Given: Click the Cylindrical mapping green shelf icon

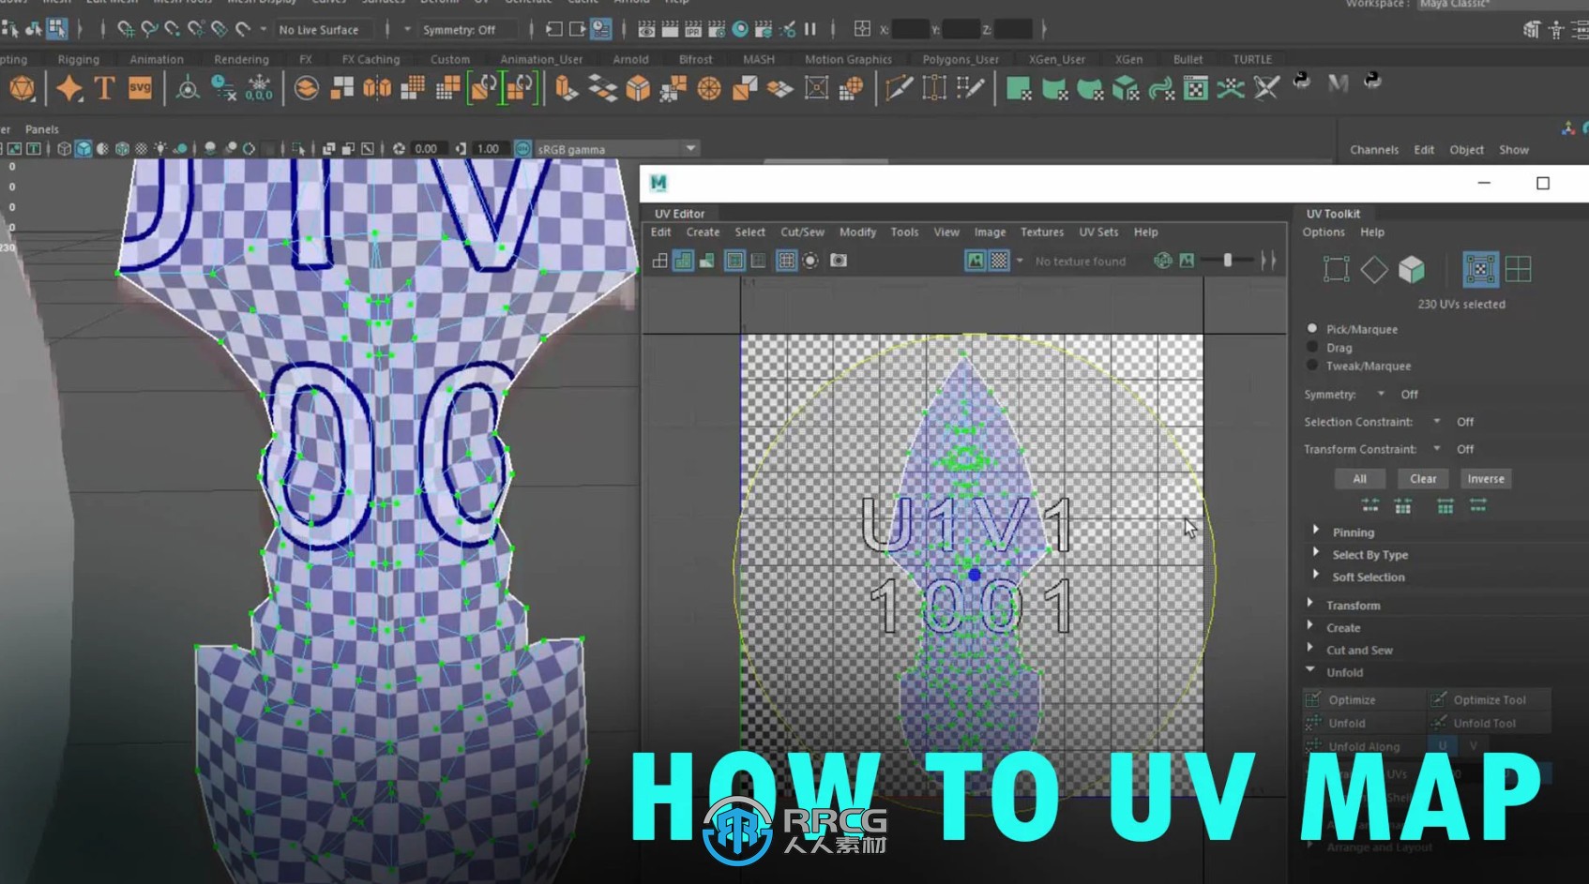Looking at the screenshot, I should point(1054,89).
